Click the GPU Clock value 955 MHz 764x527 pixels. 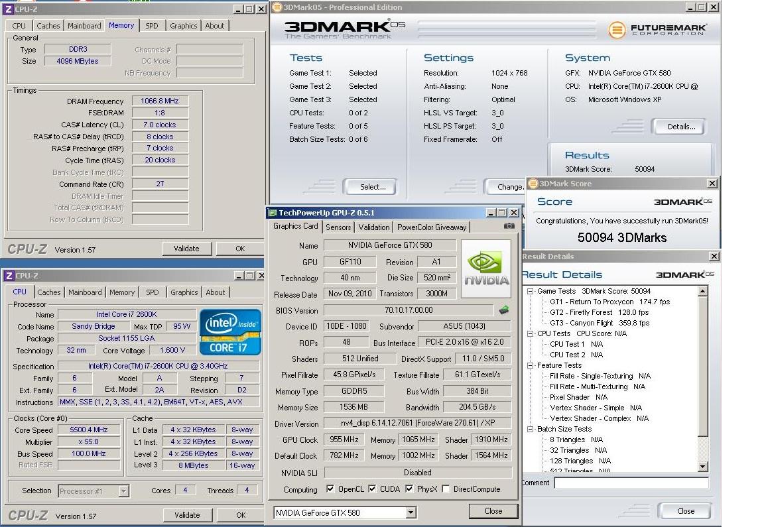344,439
